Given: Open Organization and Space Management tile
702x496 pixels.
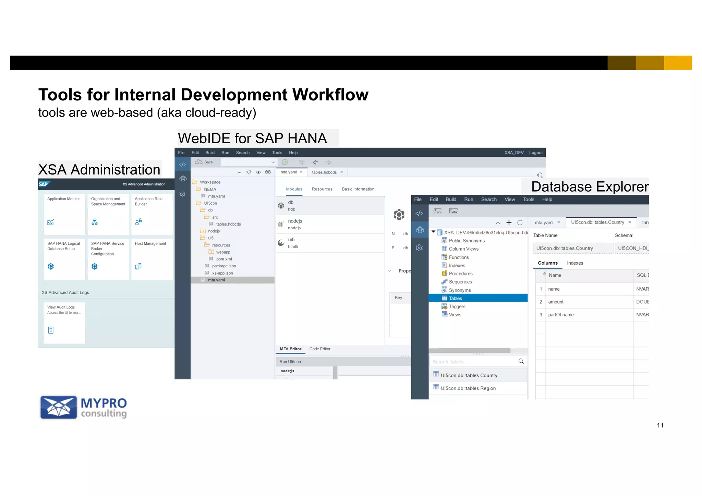Looking at the screenshot, I should 108,214.
